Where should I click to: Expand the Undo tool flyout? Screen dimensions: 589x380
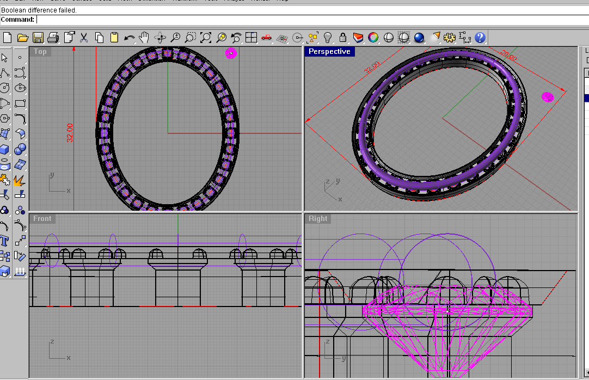[130, 38]
